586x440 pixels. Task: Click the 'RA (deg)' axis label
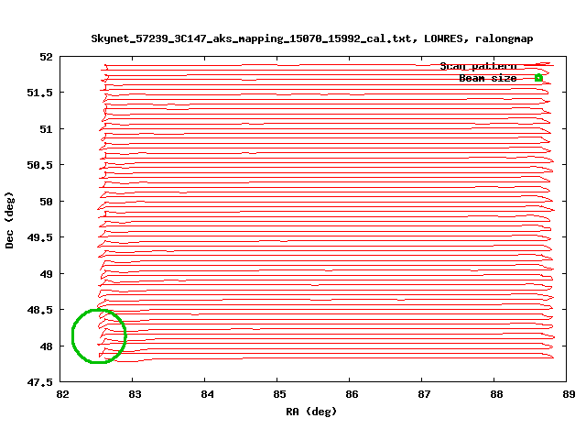pyautogui.click(x=311, y=412)
